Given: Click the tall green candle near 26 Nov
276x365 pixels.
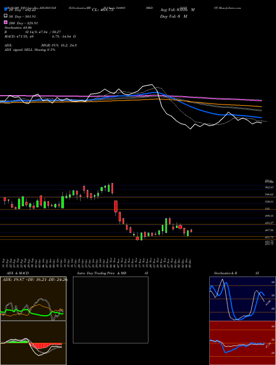Looking at the screenshot, I should (166, 225).
